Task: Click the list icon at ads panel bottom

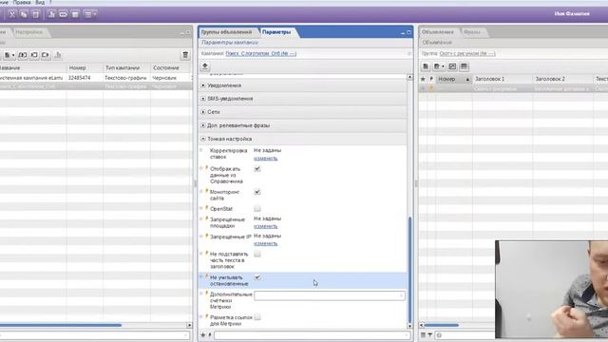Action: pos(423,335)
